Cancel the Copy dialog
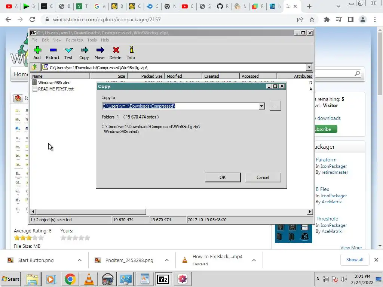The height and width of the screenshot is (287, 383). coord(263,178)
